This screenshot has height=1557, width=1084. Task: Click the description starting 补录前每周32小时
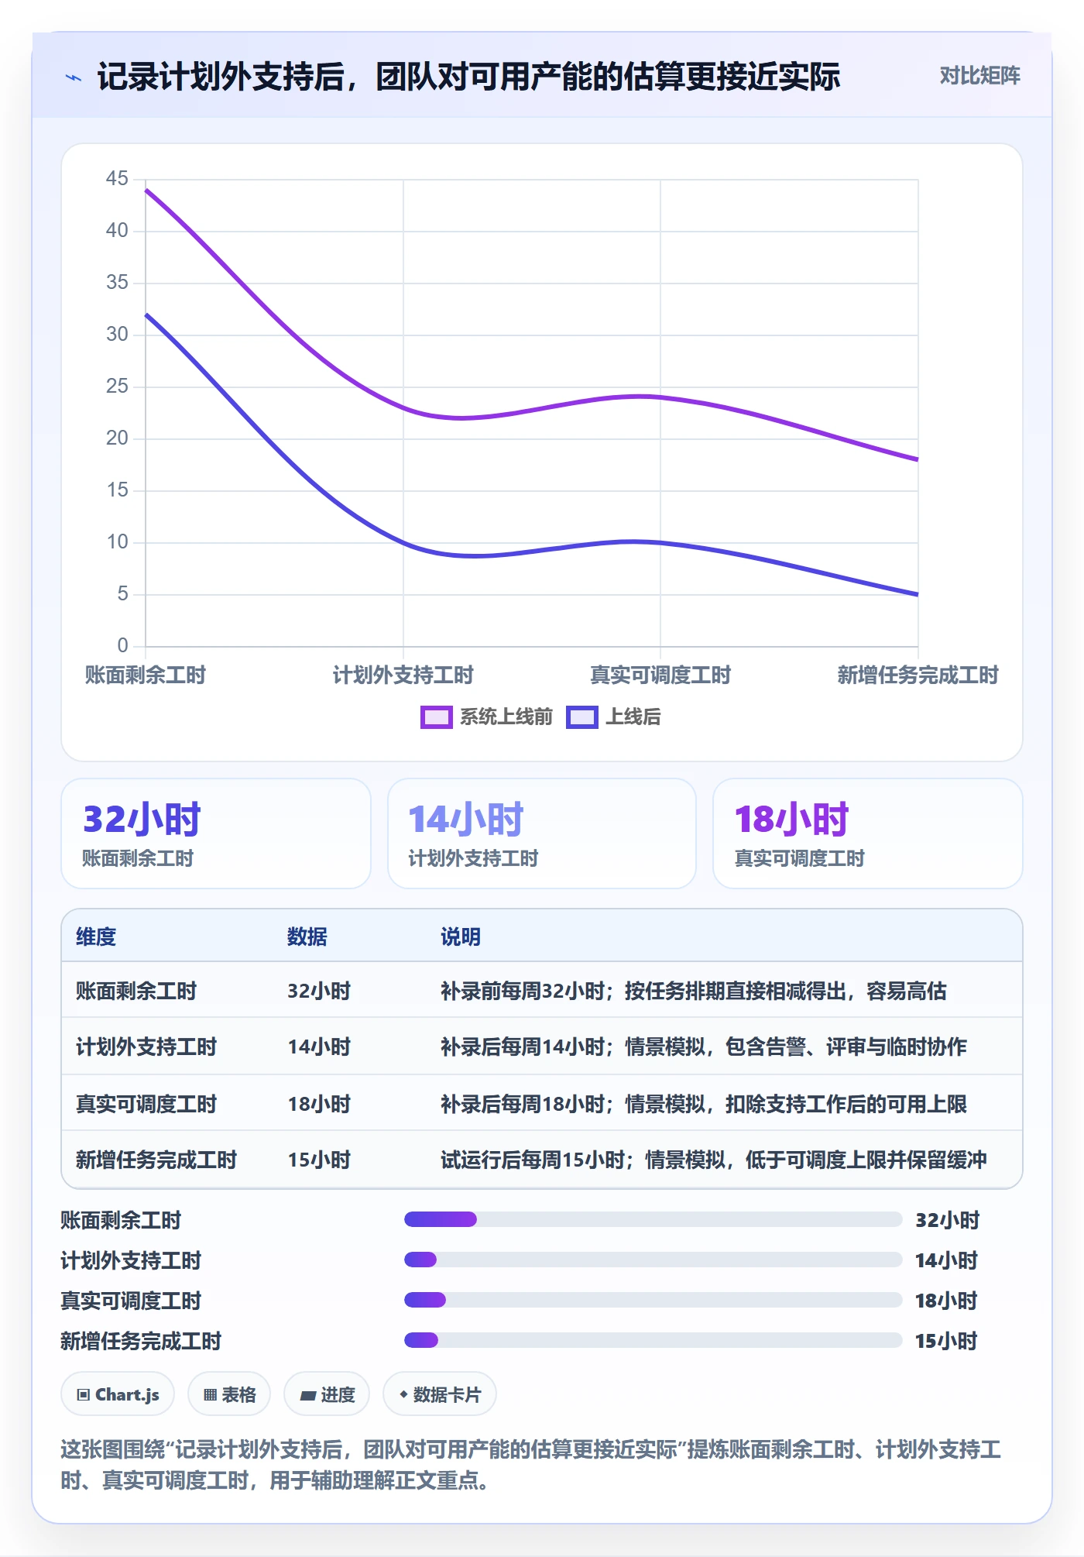tap(694, 992)
